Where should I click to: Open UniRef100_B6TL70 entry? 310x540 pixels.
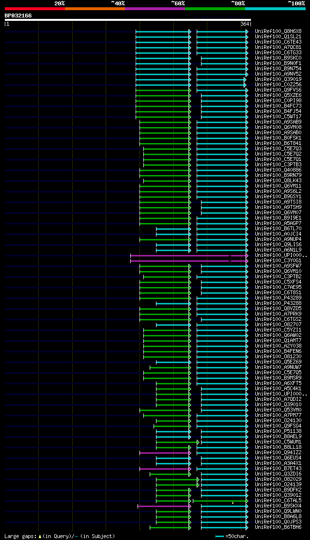point(279,229)
